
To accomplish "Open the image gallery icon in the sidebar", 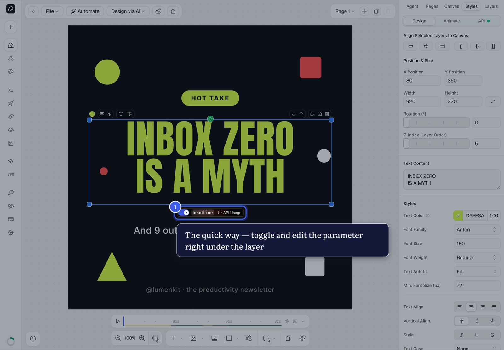I will coord(11,143).
